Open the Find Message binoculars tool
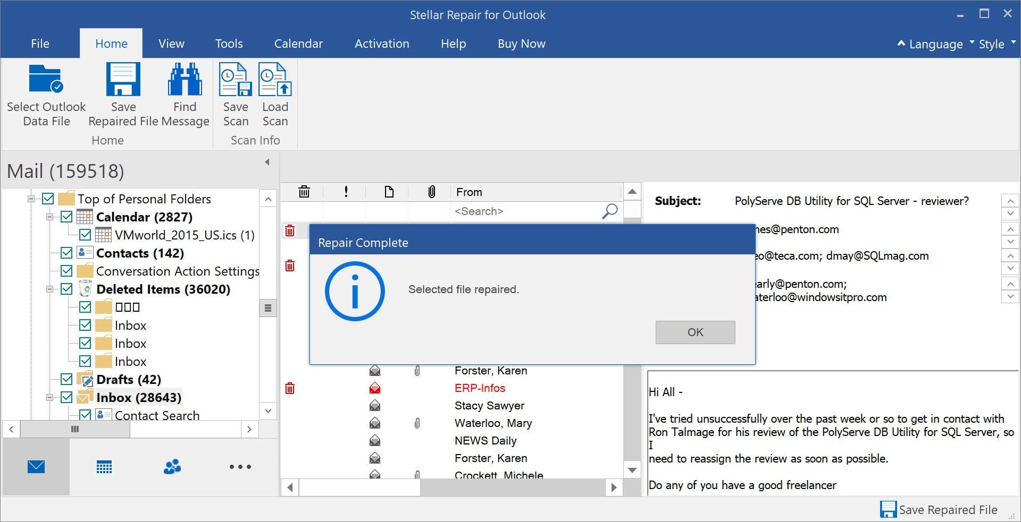This screenshot has width=1021, height=522. point(185,80)
